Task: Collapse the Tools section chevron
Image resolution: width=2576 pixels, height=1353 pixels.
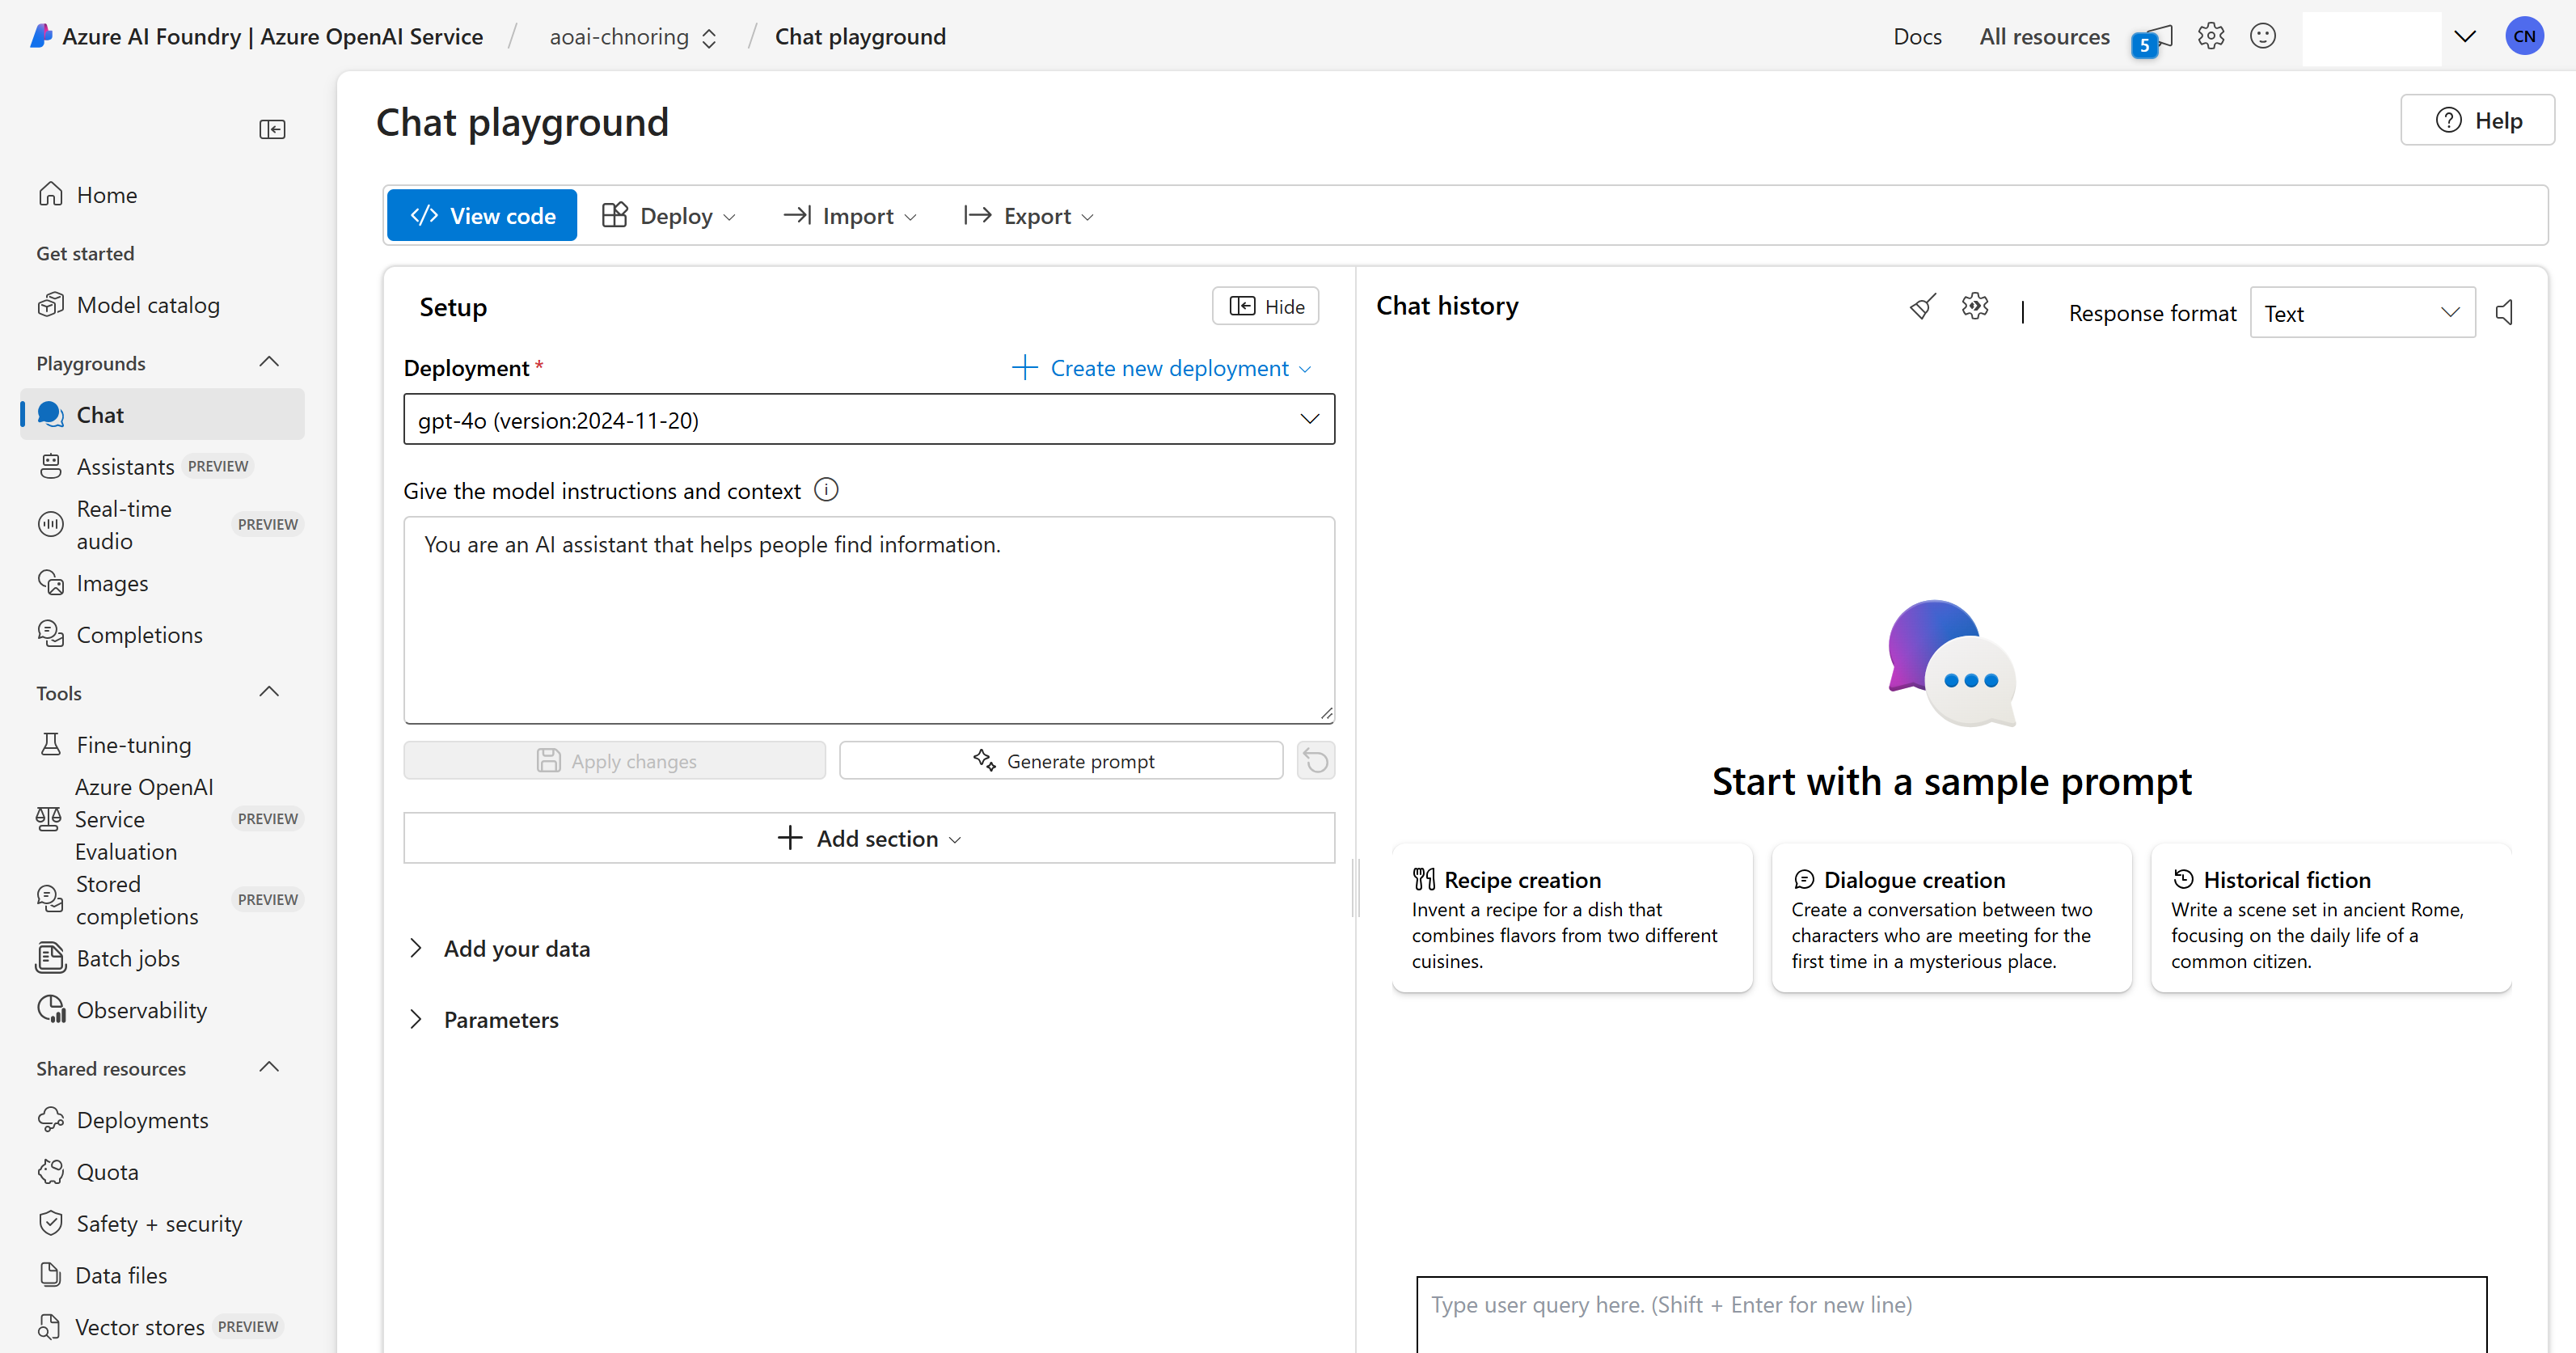Action: (269, 692)
